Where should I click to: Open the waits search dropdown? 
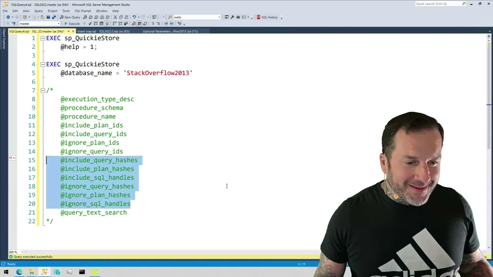point(219,17)
